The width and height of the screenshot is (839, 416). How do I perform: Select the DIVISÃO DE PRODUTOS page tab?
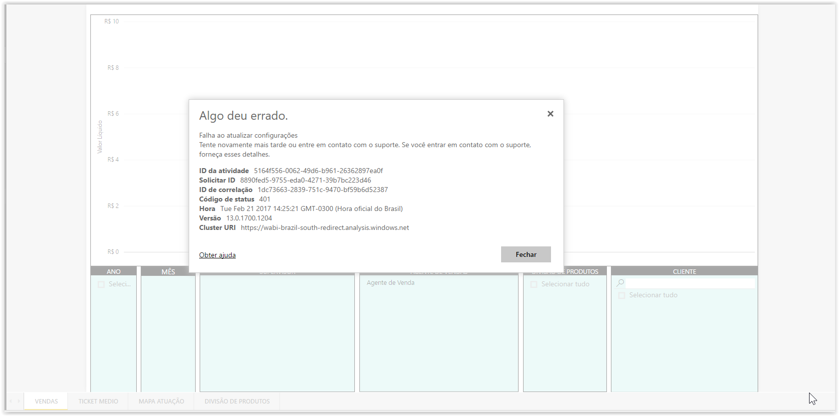[237, 401]
